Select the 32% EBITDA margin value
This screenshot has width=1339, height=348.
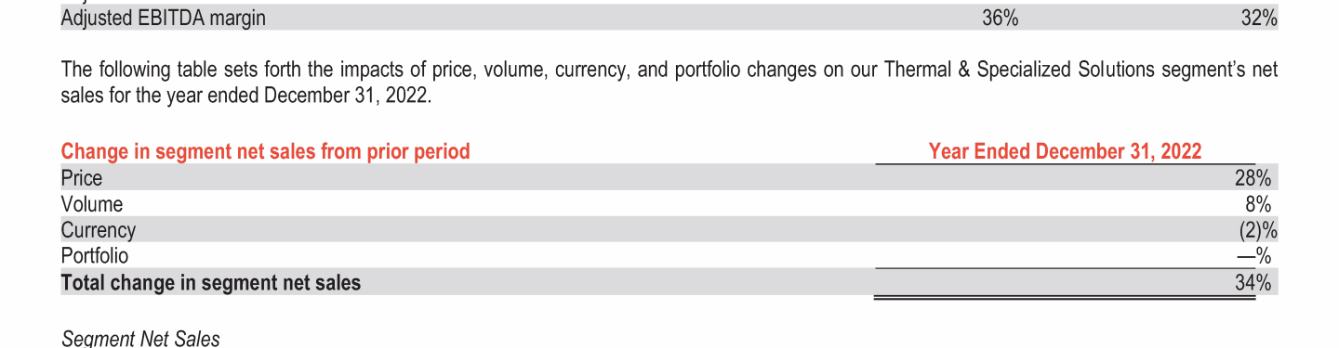[1259, 19]
